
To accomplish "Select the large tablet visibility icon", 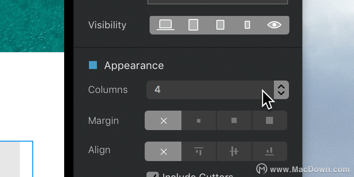I will coord(193,25).
